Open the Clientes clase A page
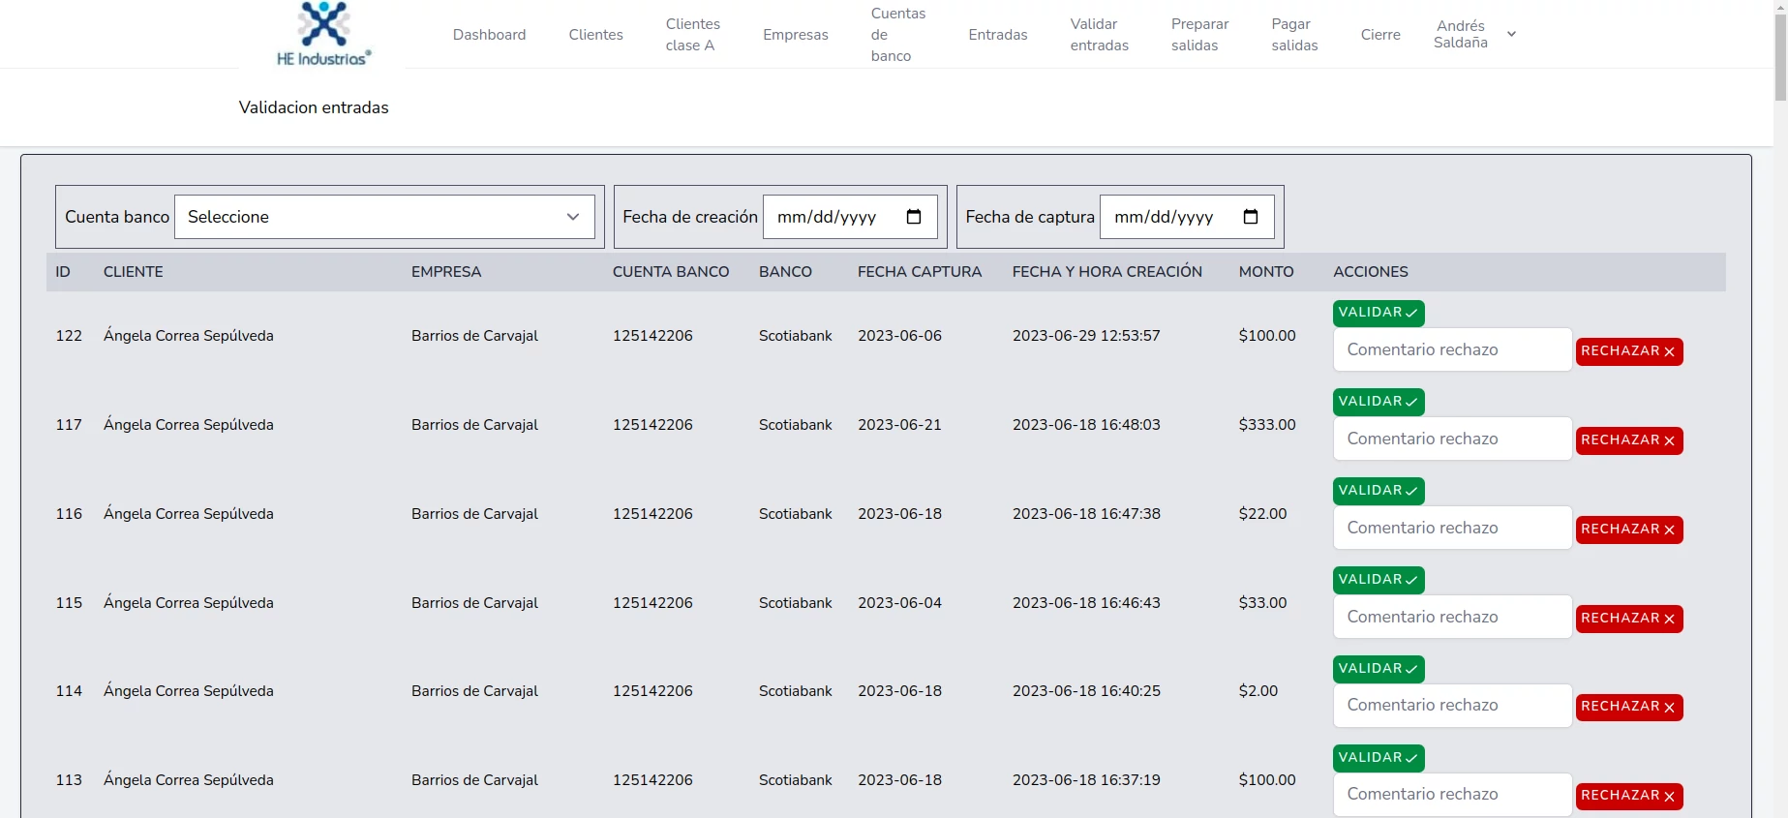This screenshot has width=1788, height=818. (692, 35)
